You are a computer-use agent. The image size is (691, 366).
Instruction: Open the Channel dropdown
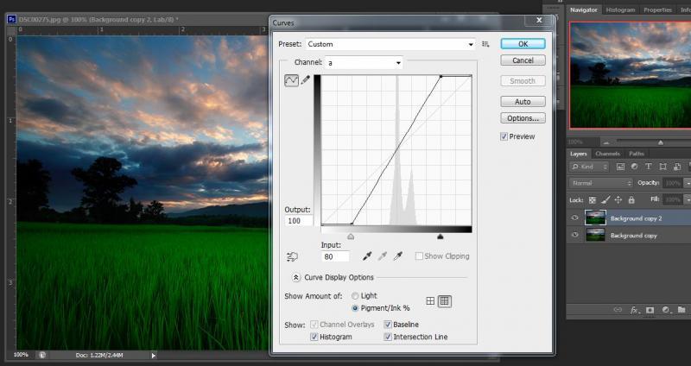tap(364, 63)
